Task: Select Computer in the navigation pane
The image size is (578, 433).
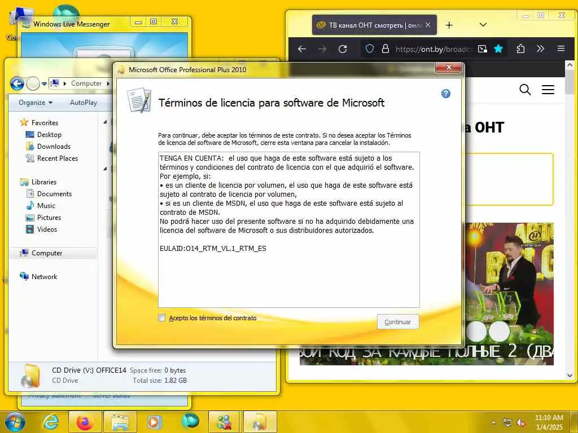Action: tap(47, 253)
